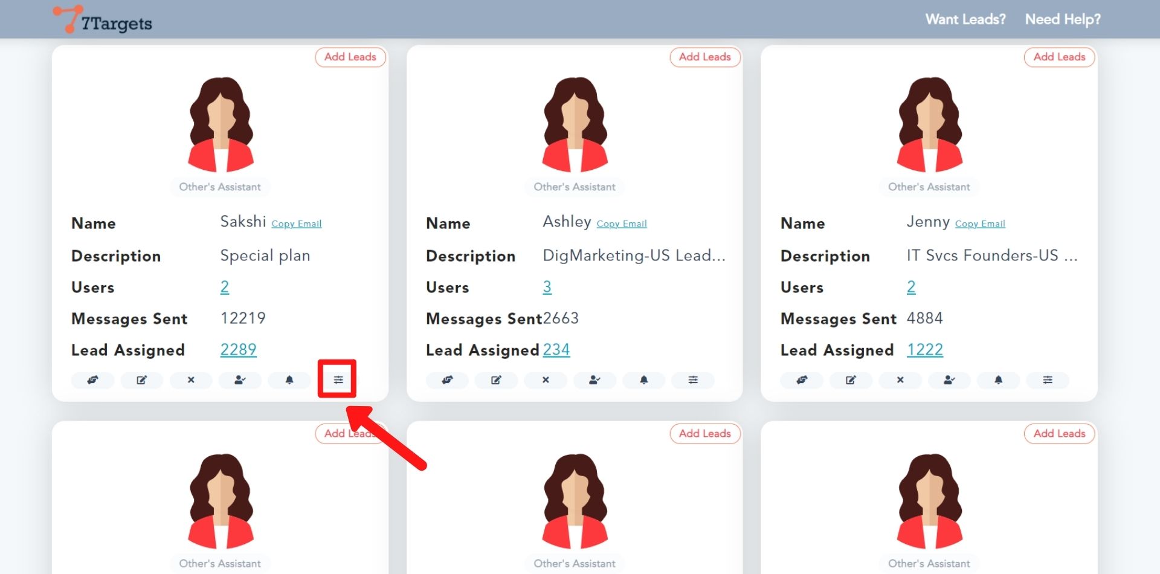1160x574 pixels.
Task: Click the edit pencil icon on Ashley's card
Action: coord(496,380)
